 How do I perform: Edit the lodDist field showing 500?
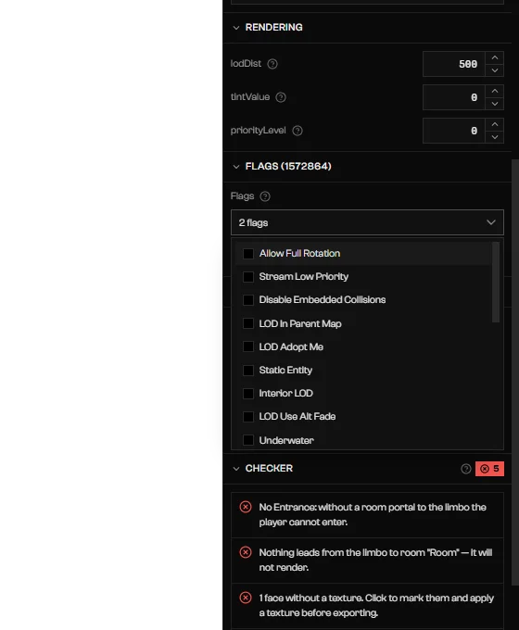[x=454, y=64]
